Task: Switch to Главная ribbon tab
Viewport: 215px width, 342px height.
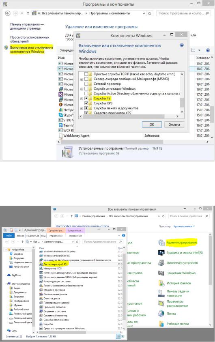Action: (20, 236)
